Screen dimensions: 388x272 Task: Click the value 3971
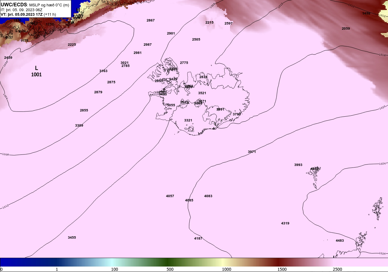pyautogui.click(x=252, y=152)
